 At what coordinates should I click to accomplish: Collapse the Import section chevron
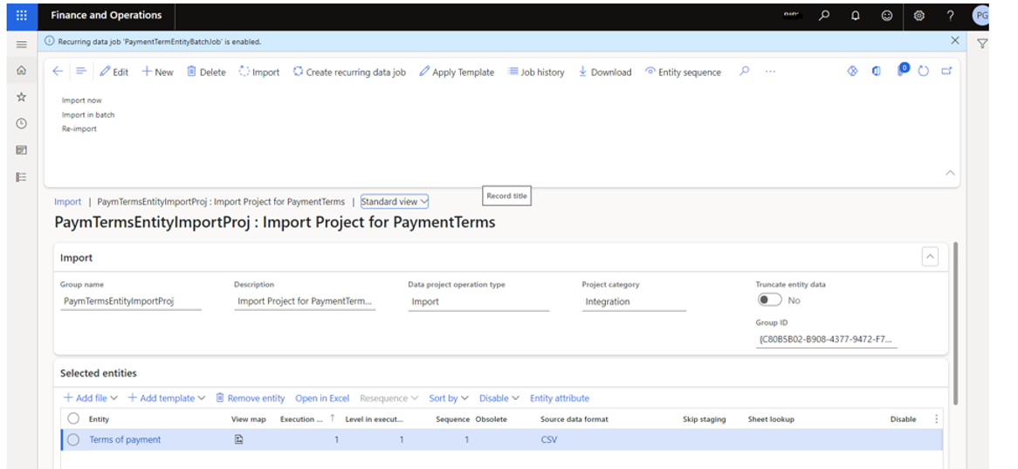coord(930,257)
